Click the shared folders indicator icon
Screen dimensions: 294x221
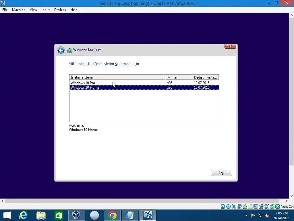click(x=250, y=207)
